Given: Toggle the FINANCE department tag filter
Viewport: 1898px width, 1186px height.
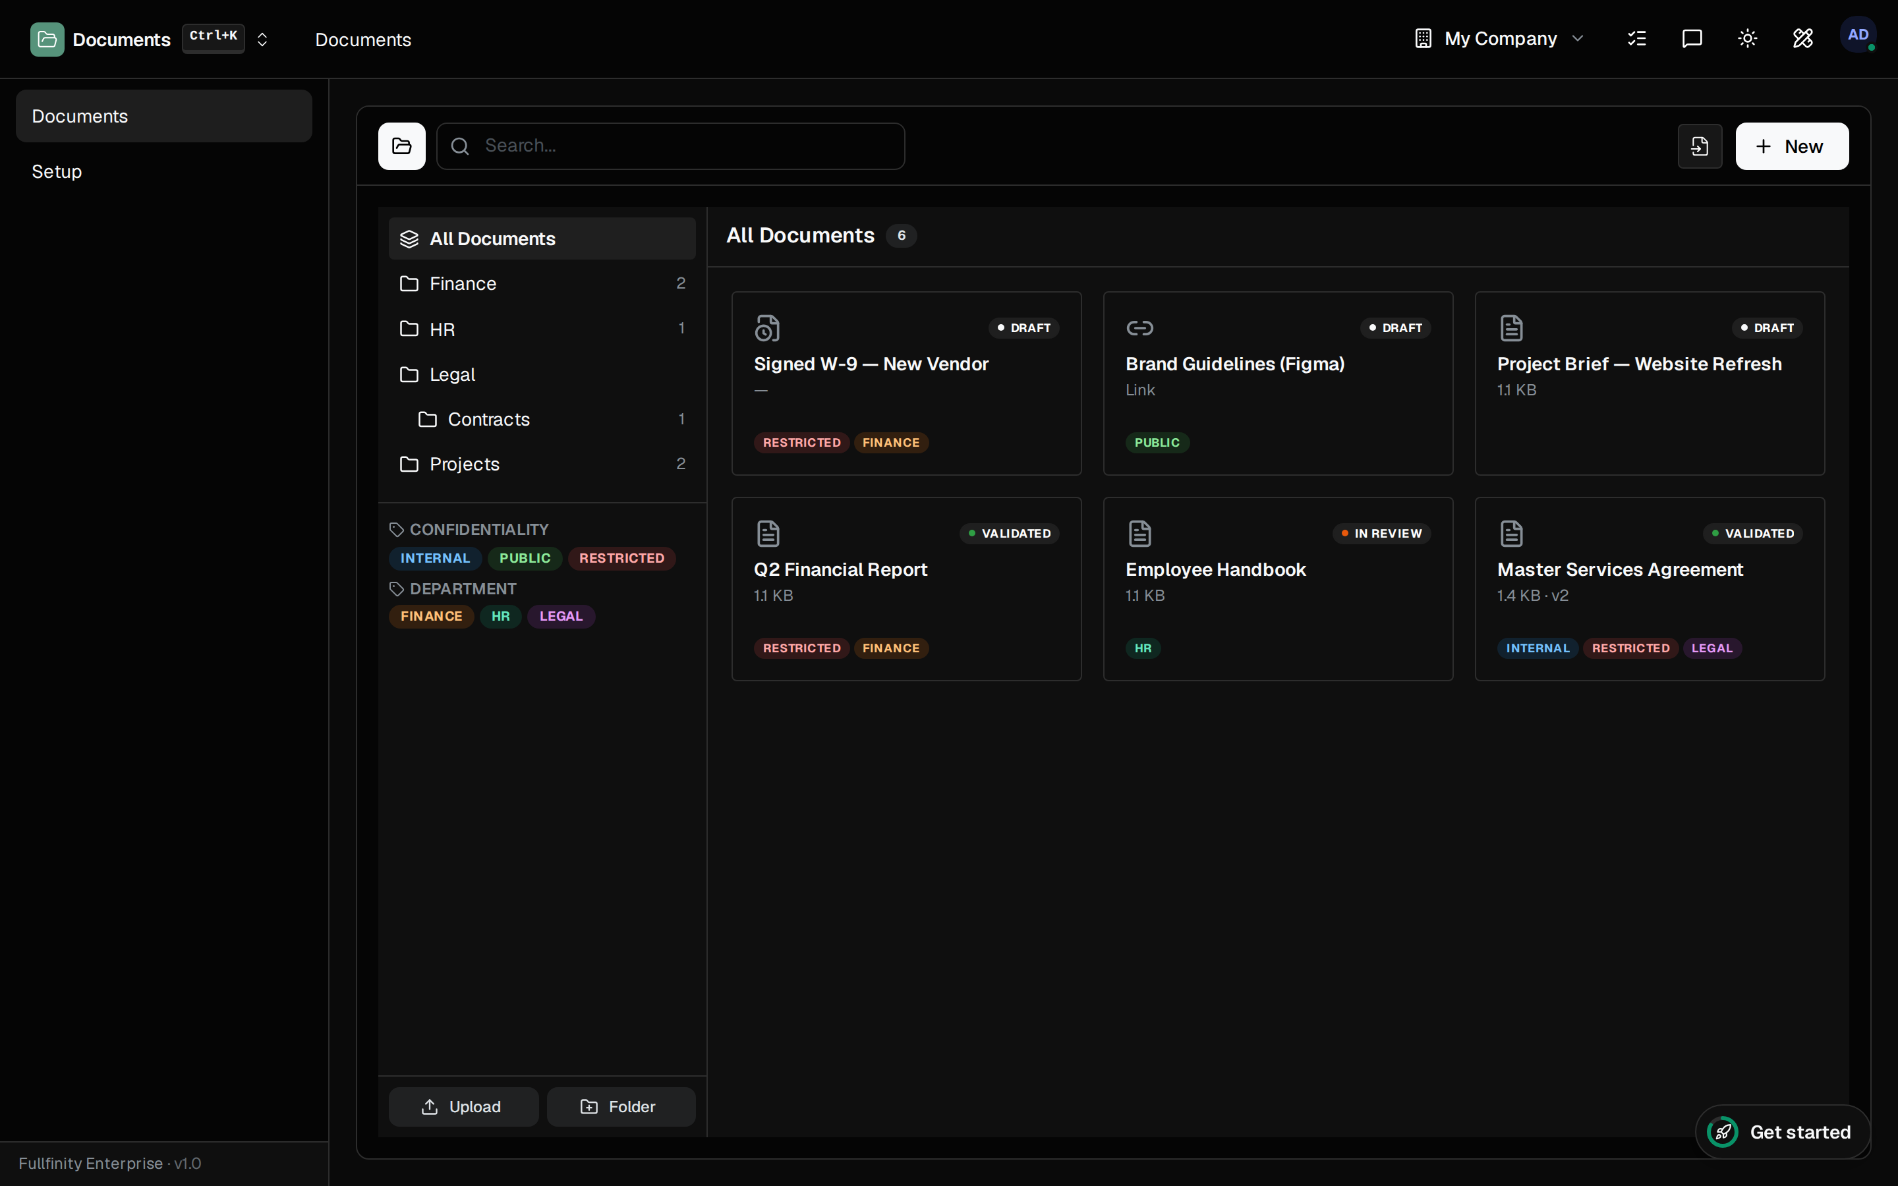Looking at the screenshot, I should point(432,616).
